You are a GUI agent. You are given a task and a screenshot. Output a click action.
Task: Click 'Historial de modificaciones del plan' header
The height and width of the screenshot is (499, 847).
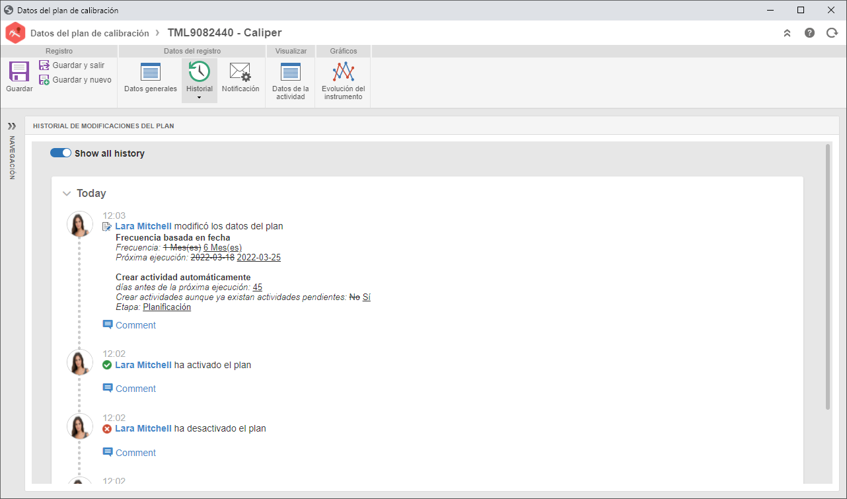point(104,126)
